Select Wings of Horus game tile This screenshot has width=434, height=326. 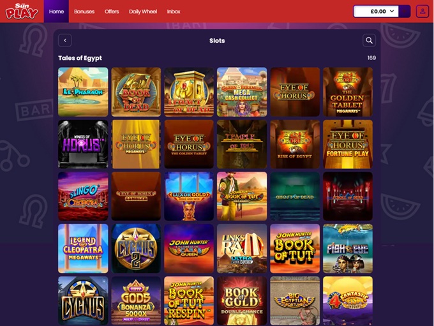(x=83, y=144)
